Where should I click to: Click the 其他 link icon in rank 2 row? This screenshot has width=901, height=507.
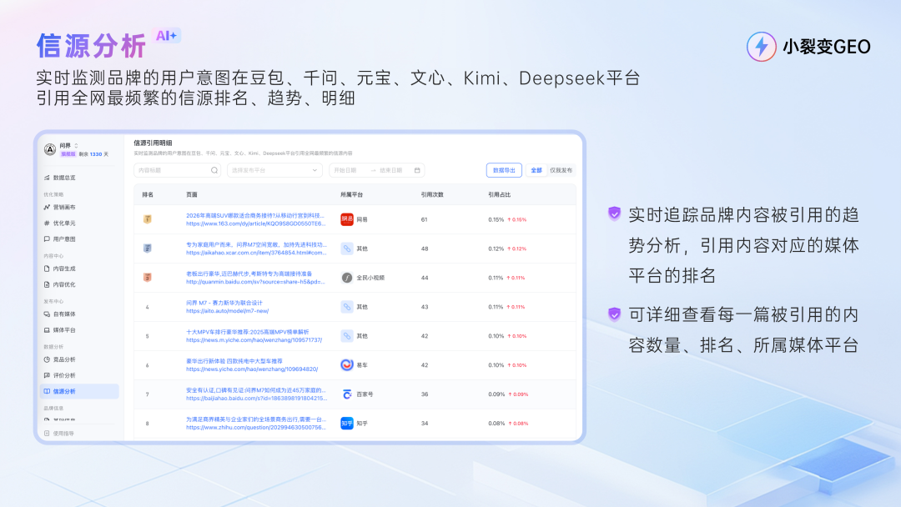346,248
